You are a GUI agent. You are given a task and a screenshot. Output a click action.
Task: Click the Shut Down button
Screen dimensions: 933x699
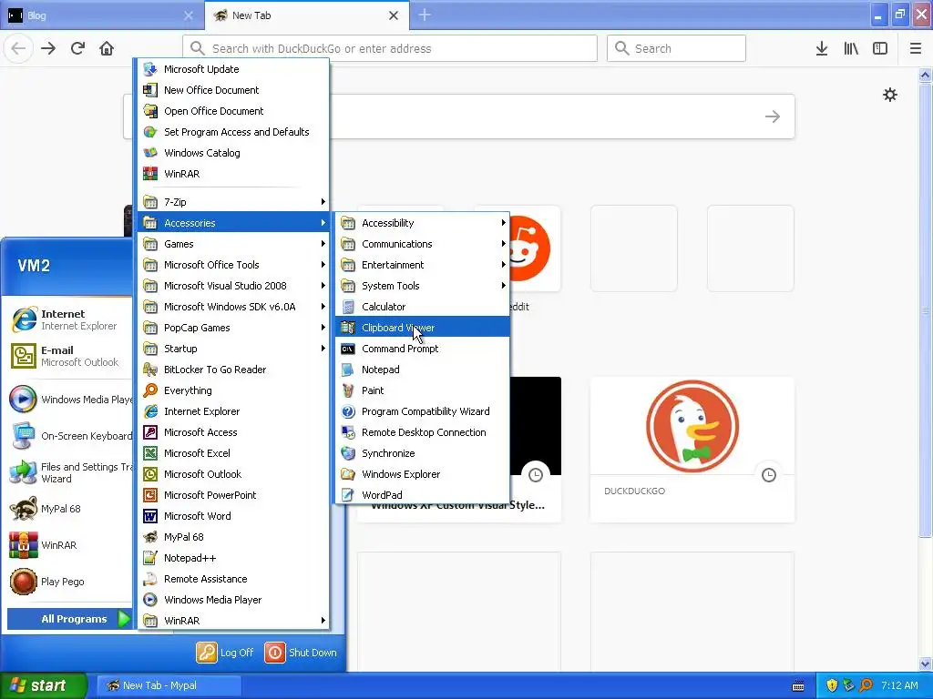[301, 653]
